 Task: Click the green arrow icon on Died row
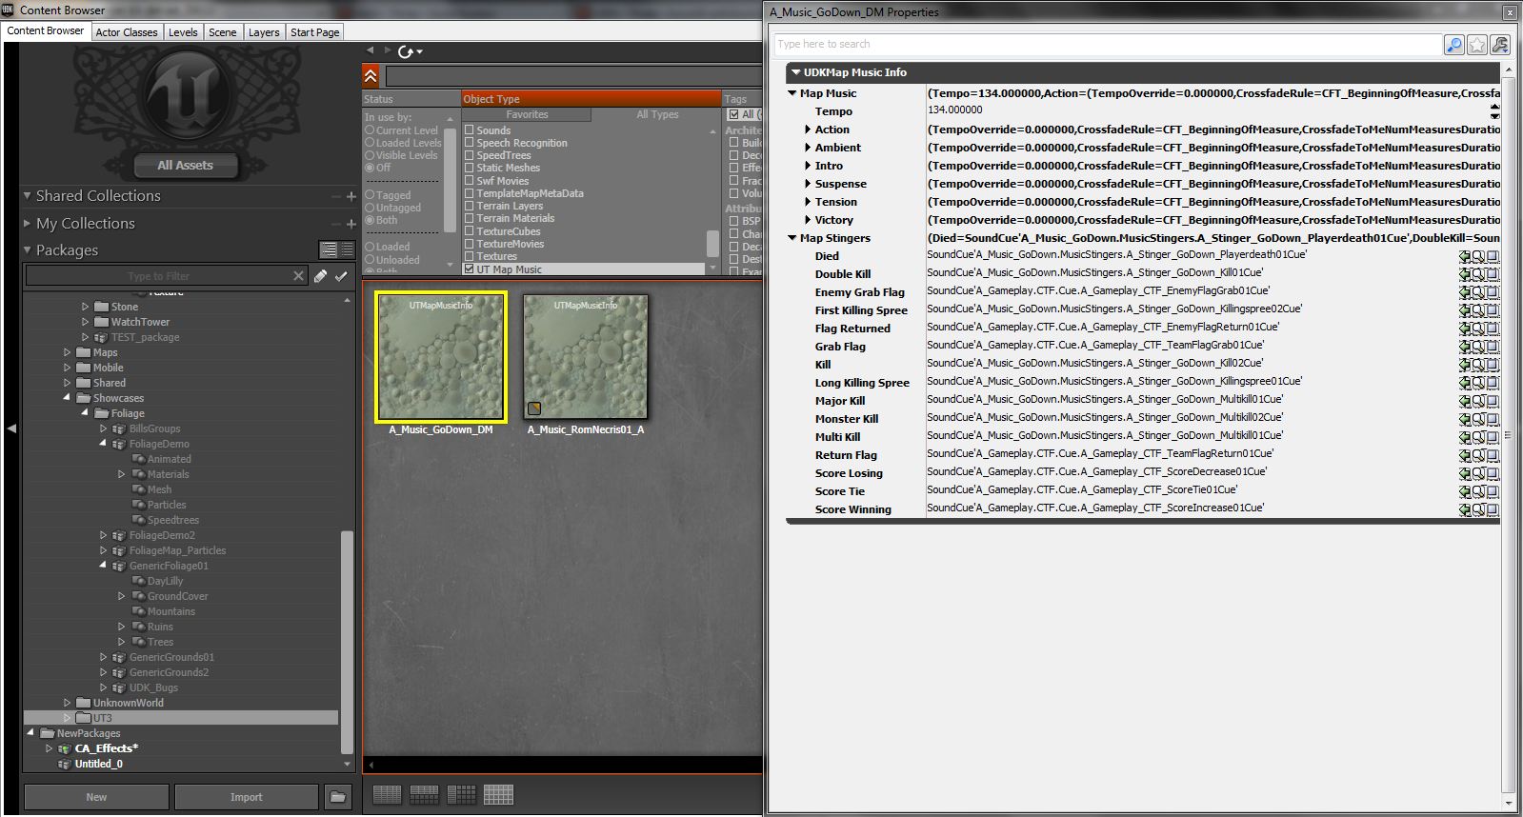pyautogui.click(x=1465, y=256)
